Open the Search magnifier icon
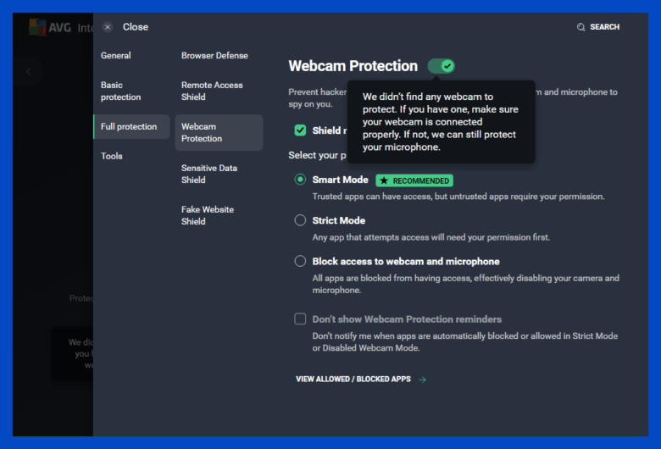The image size is (661, 449). click(580, 27)
